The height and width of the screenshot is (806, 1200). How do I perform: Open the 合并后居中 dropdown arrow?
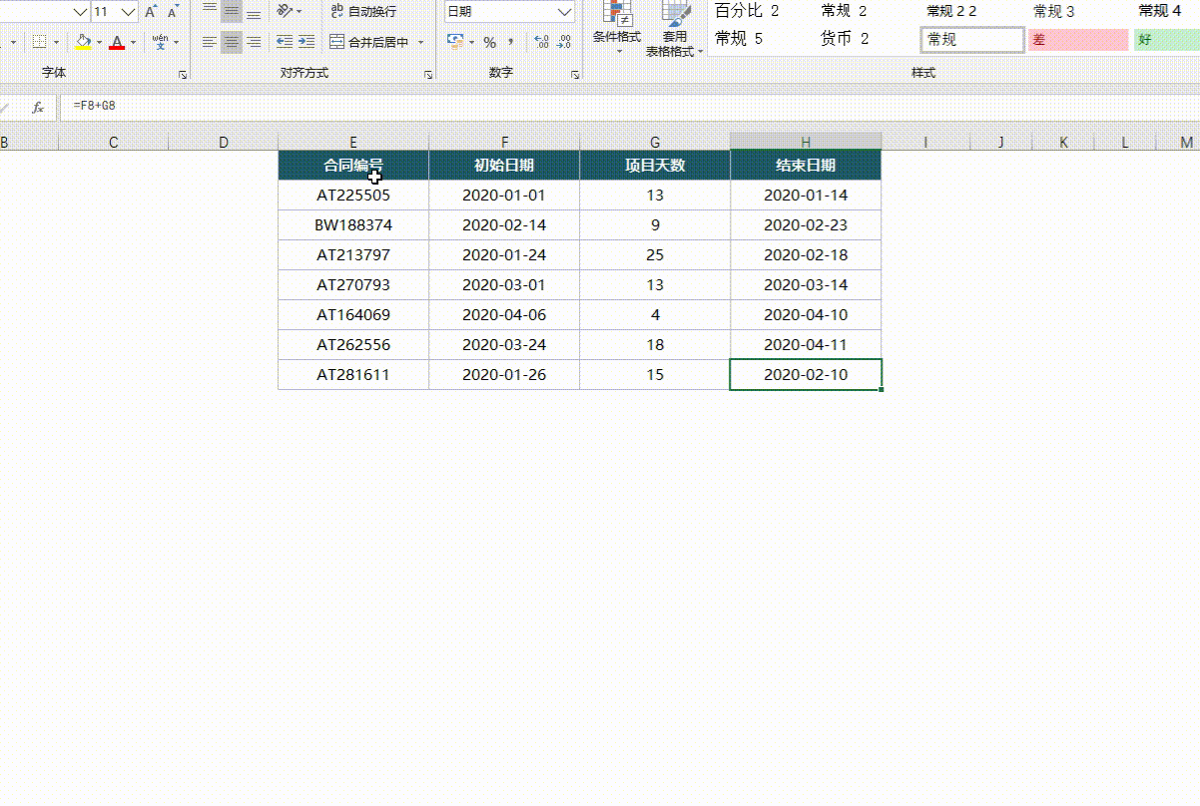click(x=421, y=42)
